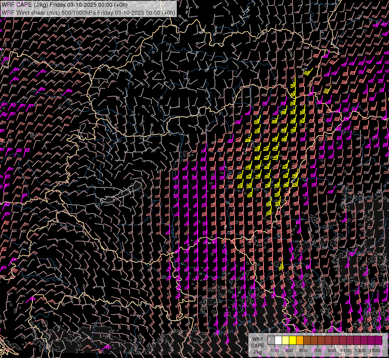Select the orange CAPE legend swatch

pyautogui.click(x=300, y=340)
